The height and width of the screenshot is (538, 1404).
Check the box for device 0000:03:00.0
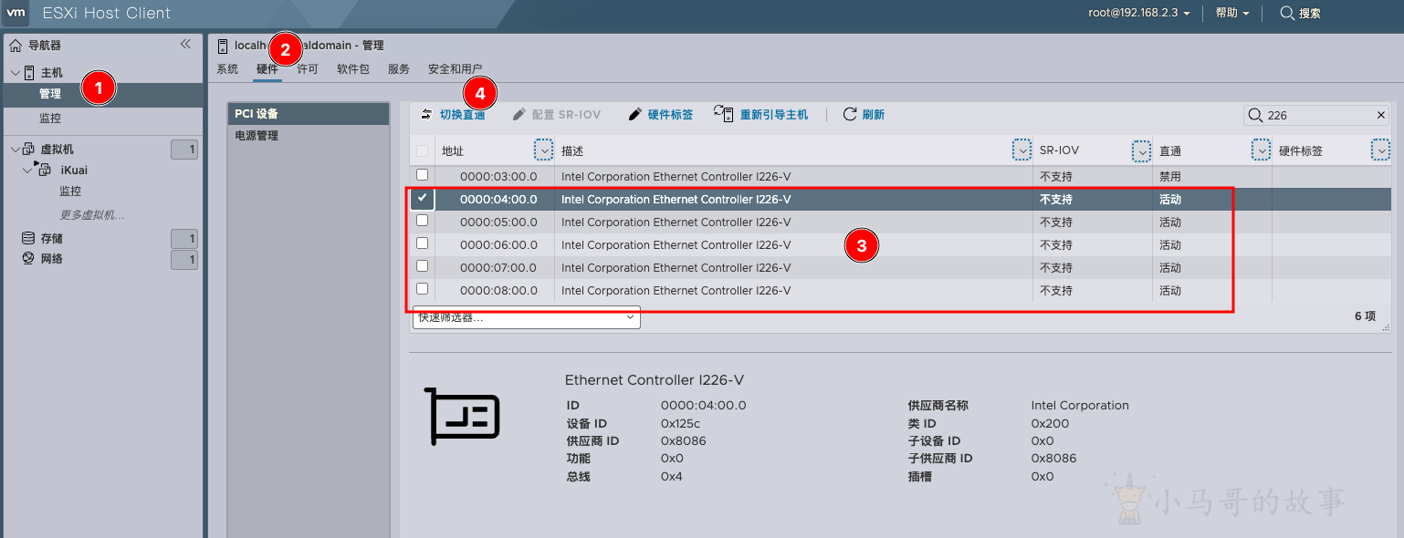(422, 175)
